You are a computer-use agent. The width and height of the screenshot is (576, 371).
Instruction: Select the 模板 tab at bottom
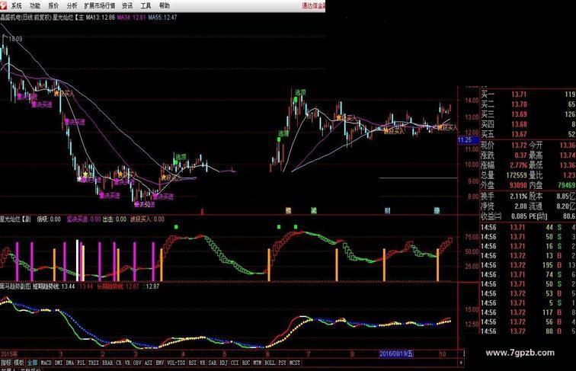[19, 363]
